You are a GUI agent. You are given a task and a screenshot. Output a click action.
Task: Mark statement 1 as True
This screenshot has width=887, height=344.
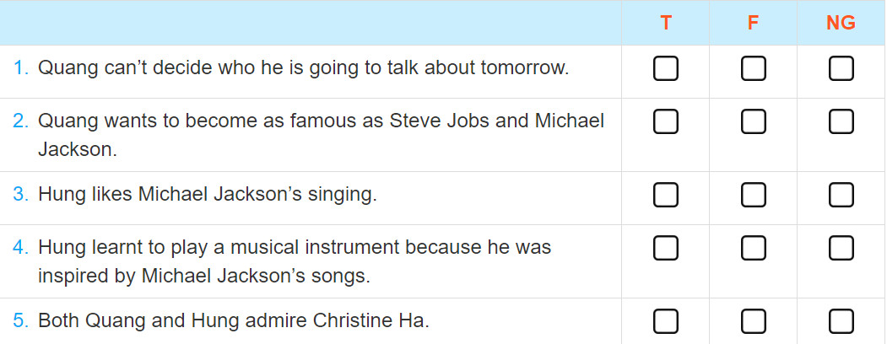tap(665, 69)
